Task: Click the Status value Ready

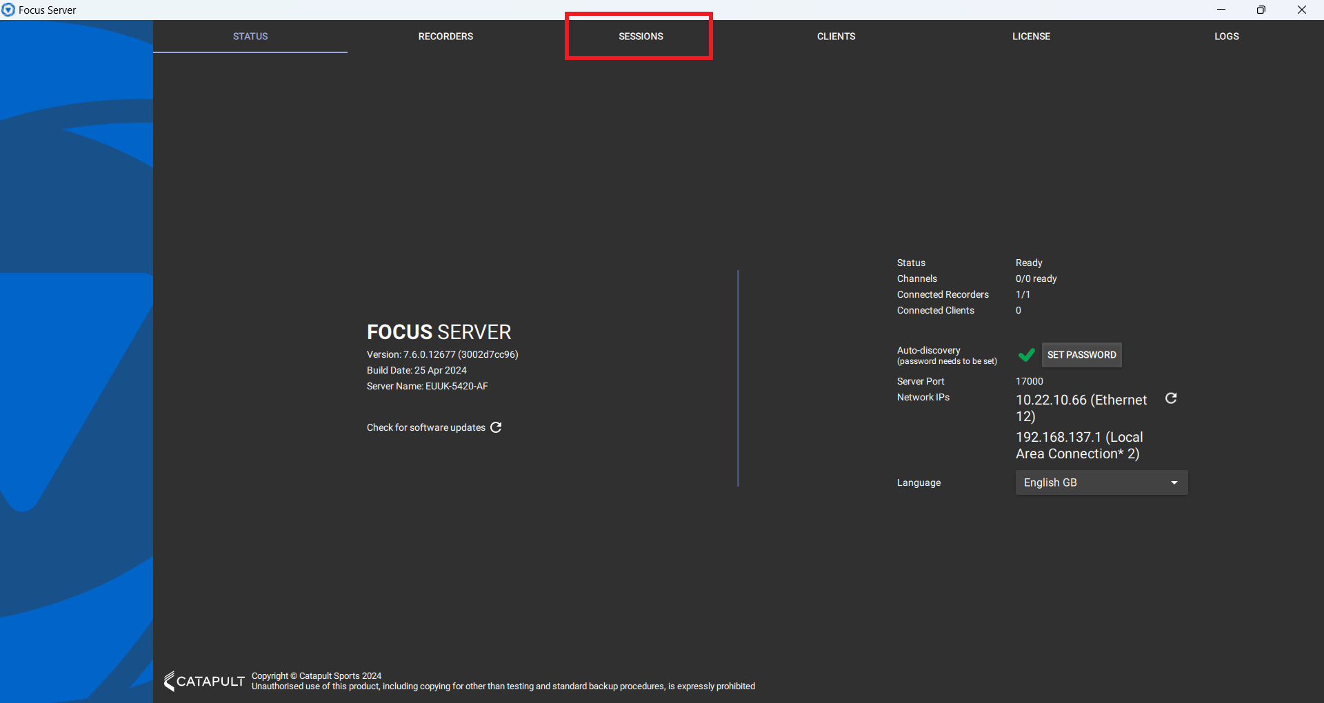Action: [x=1029, y=263]
